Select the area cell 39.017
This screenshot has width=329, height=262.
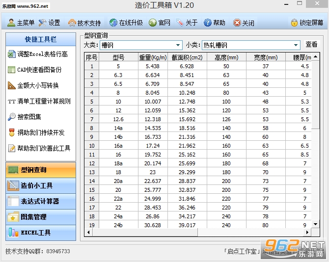pos(187,225)
